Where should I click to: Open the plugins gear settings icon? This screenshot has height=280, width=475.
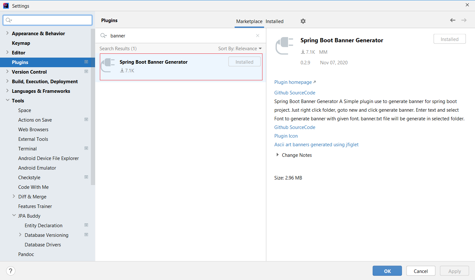pyautogui.click(x=303, y=21)
